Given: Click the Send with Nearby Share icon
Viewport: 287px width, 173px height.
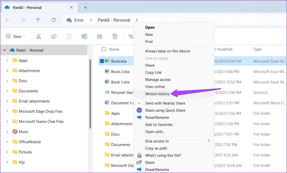Looking at the screenshot, I should click(139, 103).
